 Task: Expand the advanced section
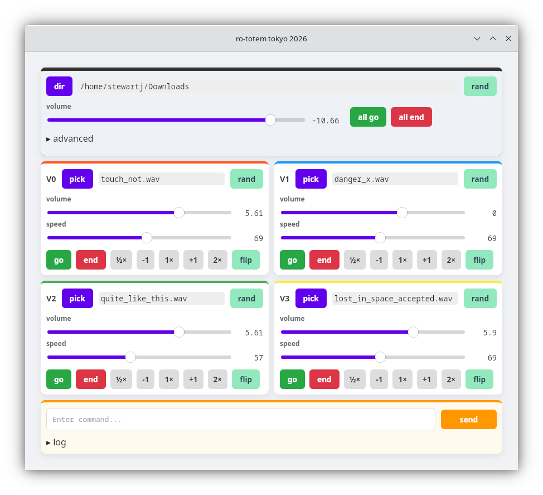pos(70,138)
